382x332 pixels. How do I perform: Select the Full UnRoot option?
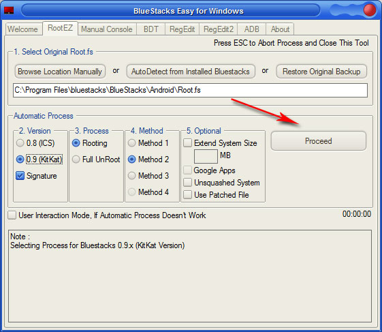76,160
